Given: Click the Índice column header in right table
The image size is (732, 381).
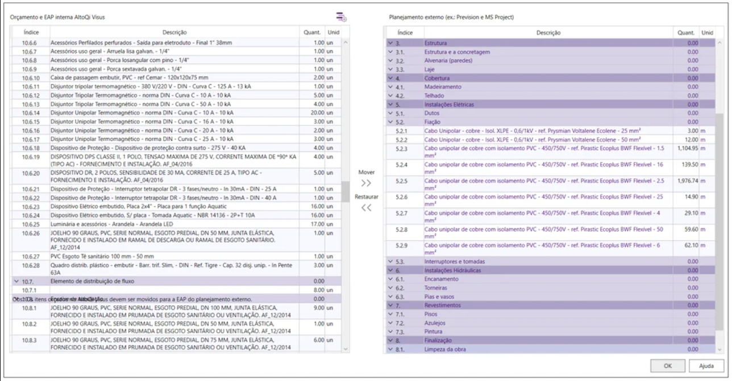Looking at the screenshot, I should [405, 34].
